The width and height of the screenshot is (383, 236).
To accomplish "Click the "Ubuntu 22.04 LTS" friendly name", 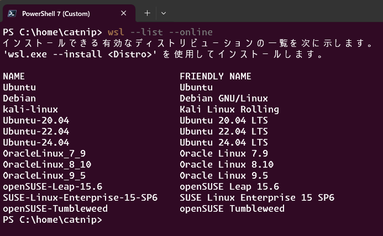I will click(x=224, y=131).
